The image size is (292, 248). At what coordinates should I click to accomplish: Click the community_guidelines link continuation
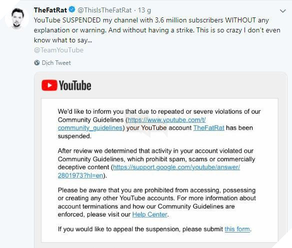[x=90, y=128]
